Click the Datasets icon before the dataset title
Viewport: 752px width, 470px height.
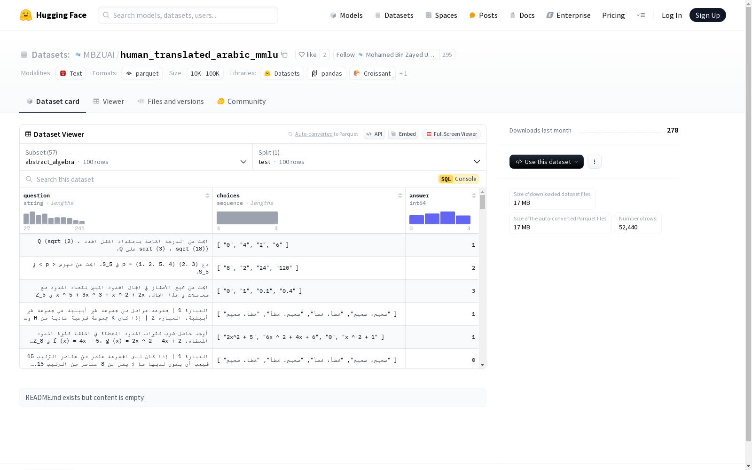click(24, 55)
